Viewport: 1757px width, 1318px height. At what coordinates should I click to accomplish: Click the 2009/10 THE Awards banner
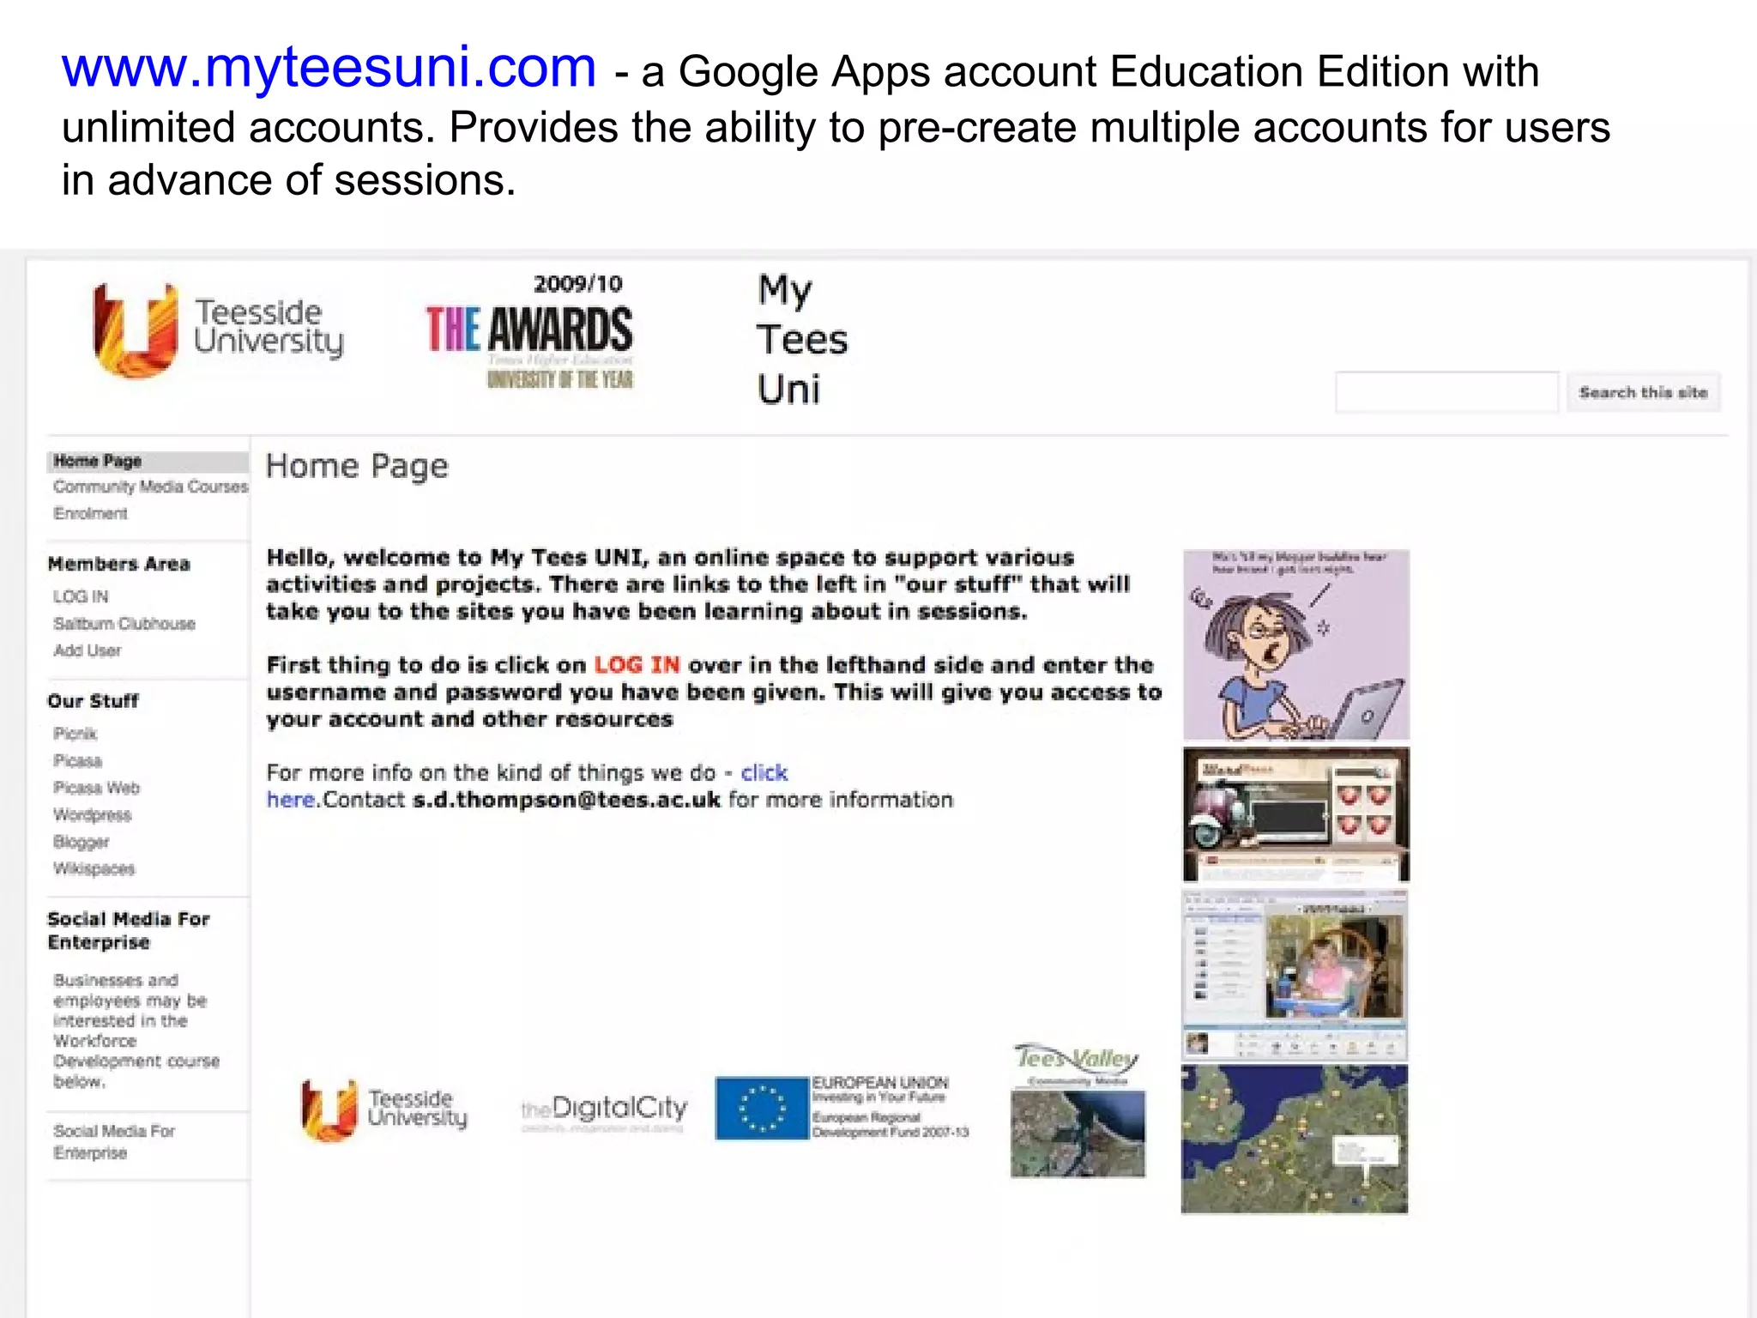530,332
